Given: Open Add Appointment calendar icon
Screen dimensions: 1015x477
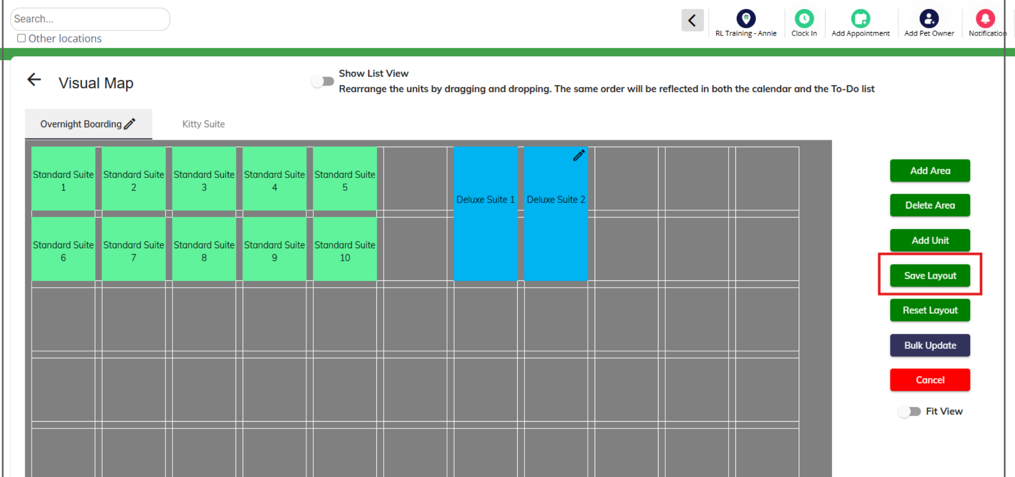Looking at the screenshot, I should point(860,19).
